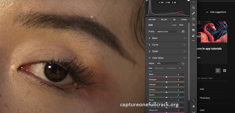Select the Healing brush tool
The height and width of the screenshot is (113, 235).
pos(194,13)
